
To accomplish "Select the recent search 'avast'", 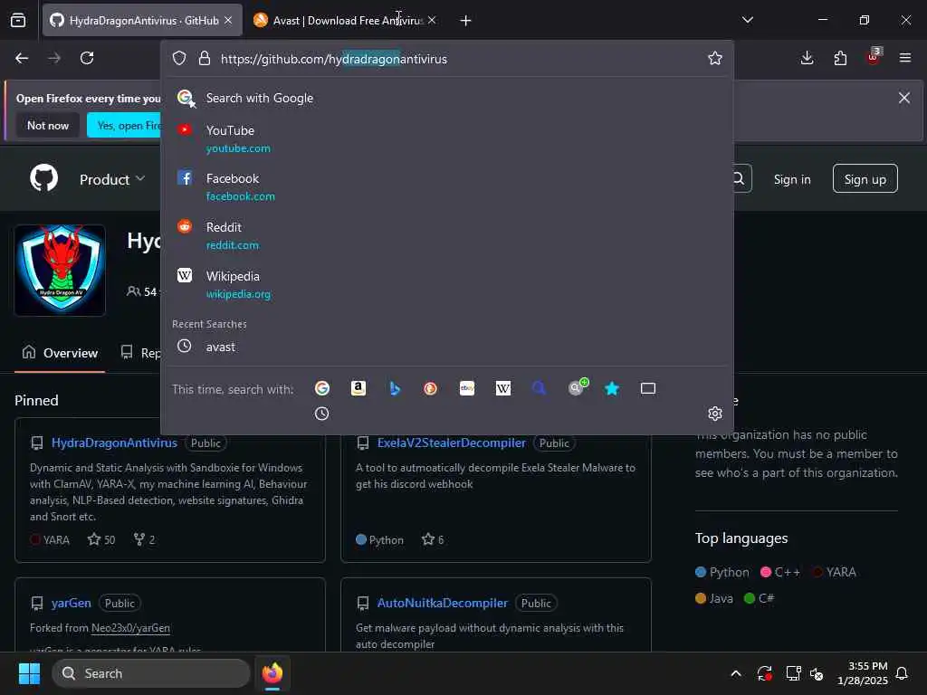I will pos(447,347).
